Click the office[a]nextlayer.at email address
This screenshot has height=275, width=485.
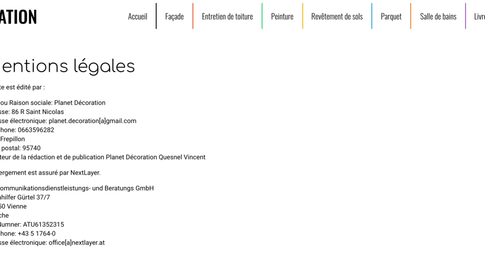[x=76, y=243]
